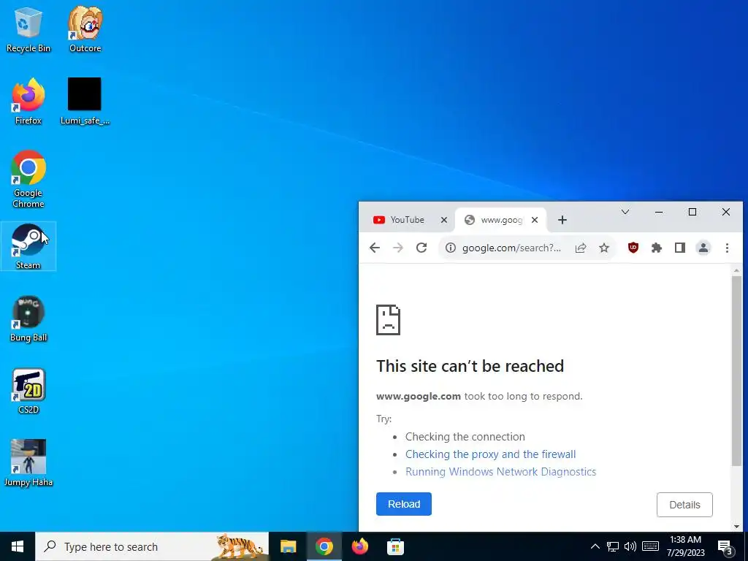Share this page via share icon
This screenshot has width=748, height=561.
pos(581,248)
